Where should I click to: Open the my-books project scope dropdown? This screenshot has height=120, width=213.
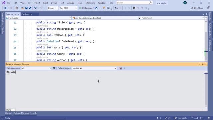tap(39, 18)
